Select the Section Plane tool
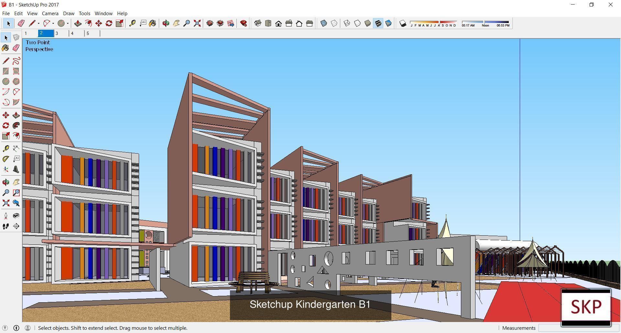Image resolution: width=621 pixels, height=333 pixels. click(16, 226)
